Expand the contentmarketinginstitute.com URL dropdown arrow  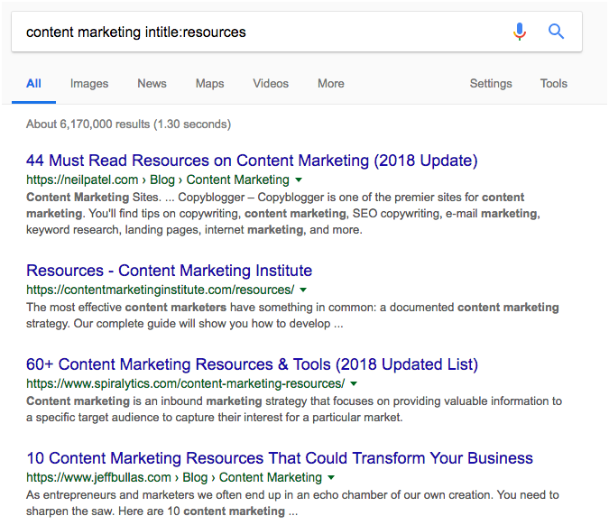[303, 290]
